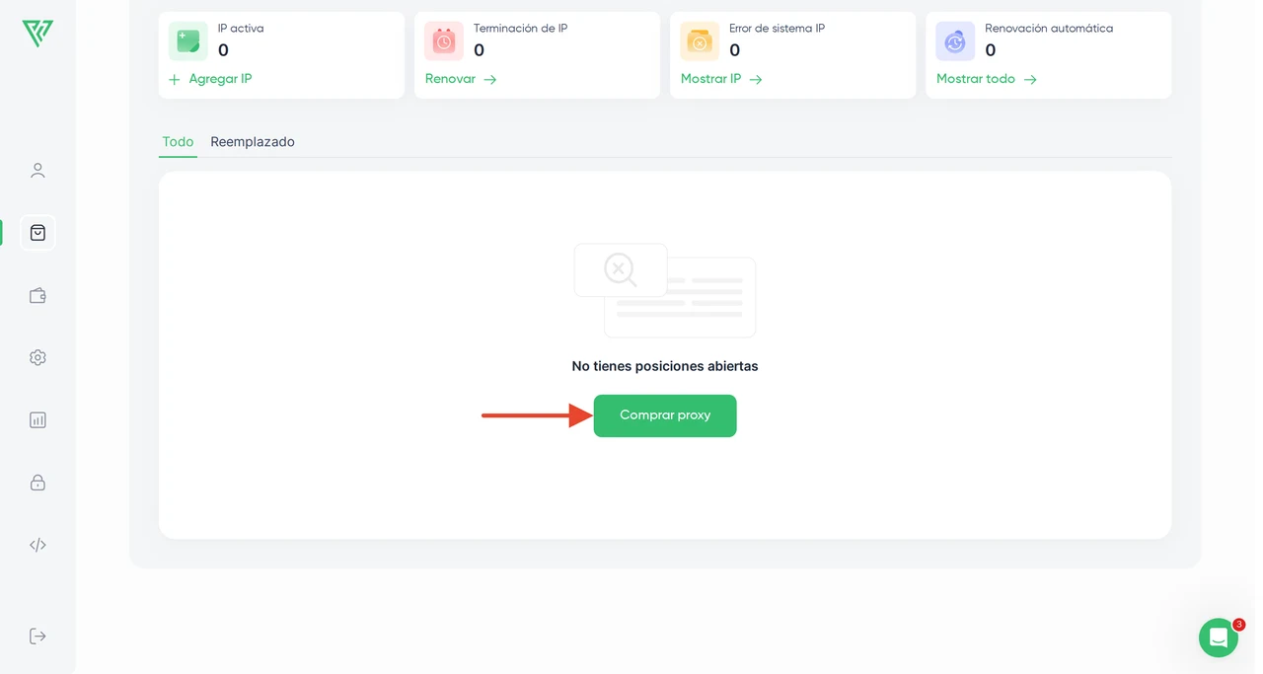Click the Mostrar IP link
This screenshot has width=1263, height=674.
pyautogui.click(x=710, y=79)
